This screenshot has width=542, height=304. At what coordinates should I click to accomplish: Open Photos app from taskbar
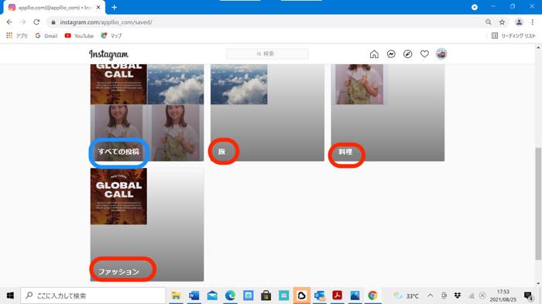point(355,295)
